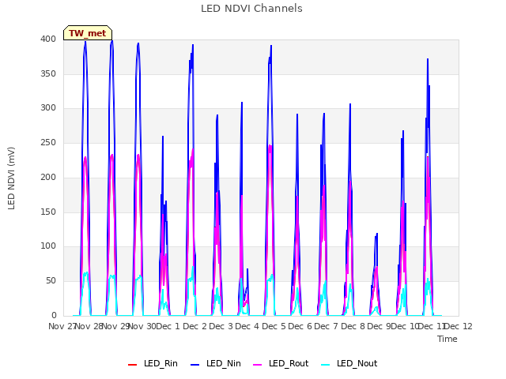The height and width of the screenshot is (379, 506).
Task: Click the Nov 27 x-axis label
Action: coord(62,326)
